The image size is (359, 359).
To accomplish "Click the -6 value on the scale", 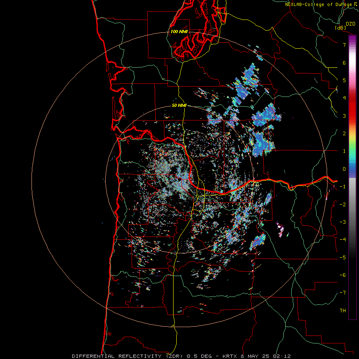I will click(x=343, y=275).
